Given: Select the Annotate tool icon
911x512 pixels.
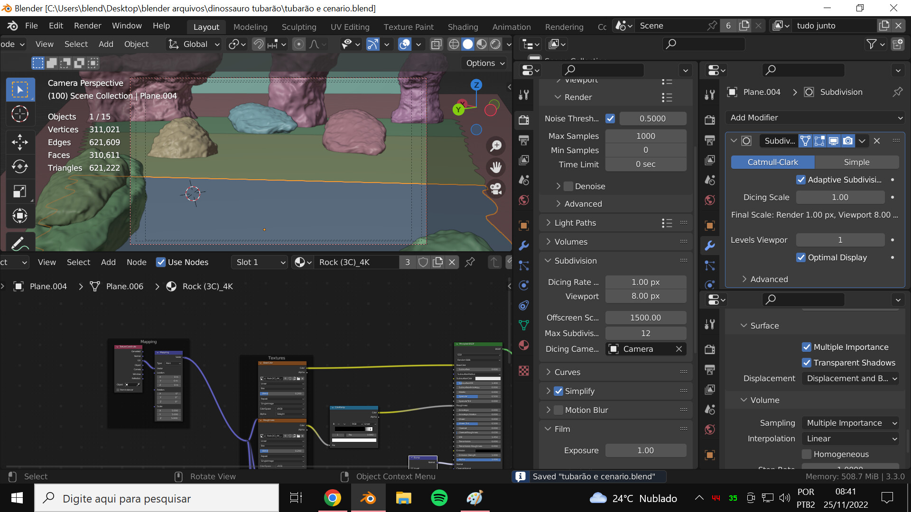Looking at the screenshot, I should click(x=19, y=244).
